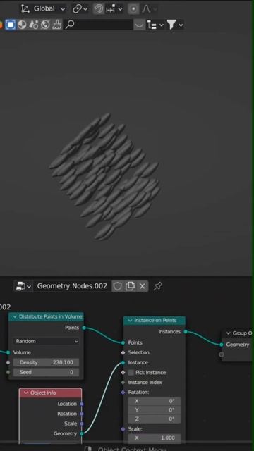Screen dimensions: 254x451
Task: Click the Rotation Z value field
Action: pos(155,419)
